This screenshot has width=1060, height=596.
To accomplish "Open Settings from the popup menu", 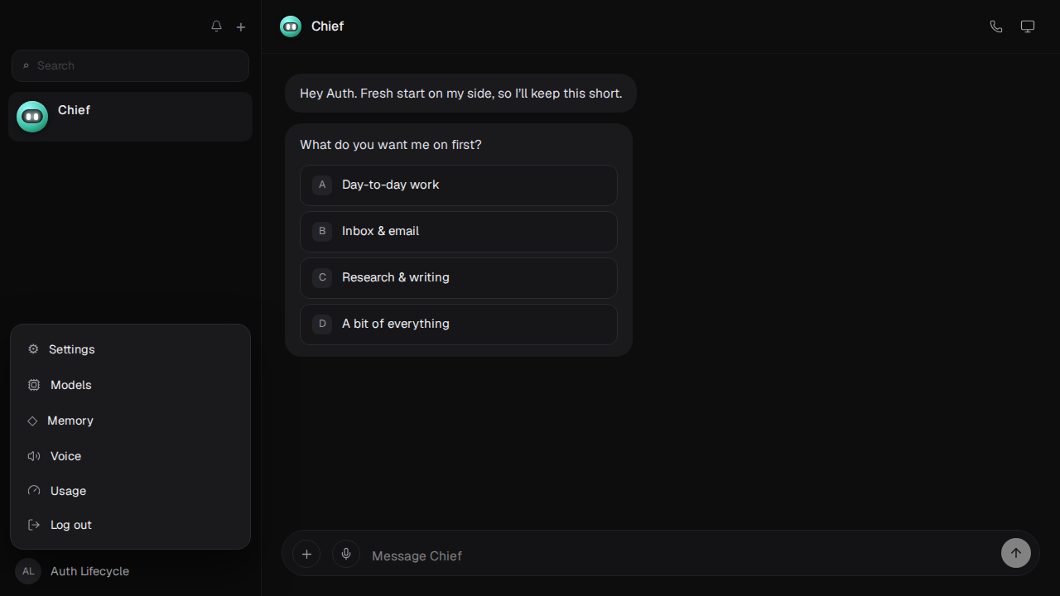I will 130,349.
